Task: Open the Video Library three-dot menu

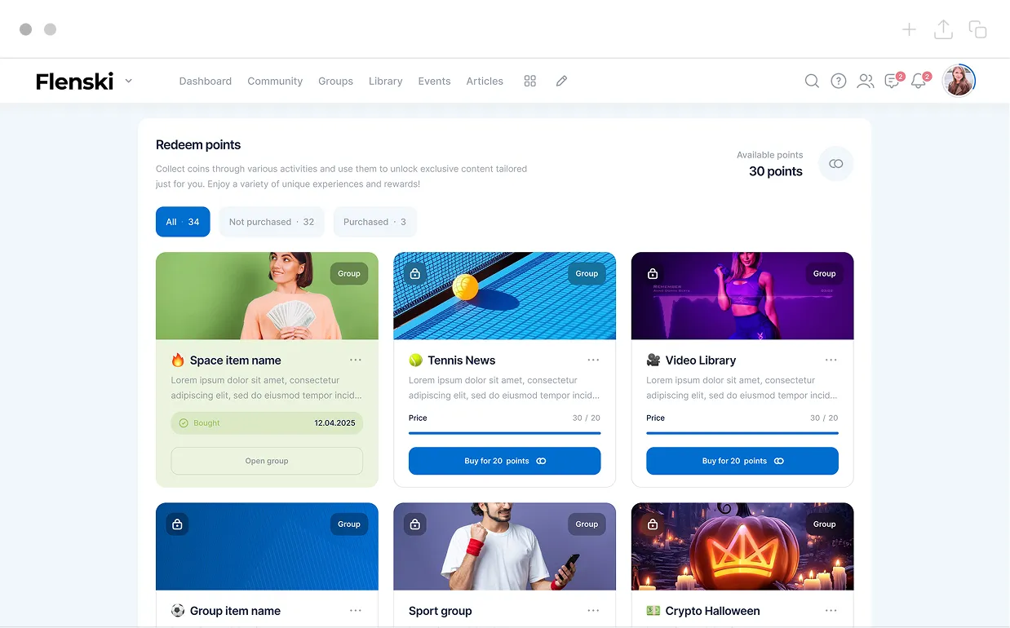Action: click(831, 360)
